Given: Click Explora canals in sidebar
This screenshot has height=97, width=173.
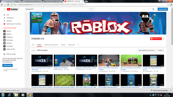Looking at the screenshot, I should pos(11,54).
